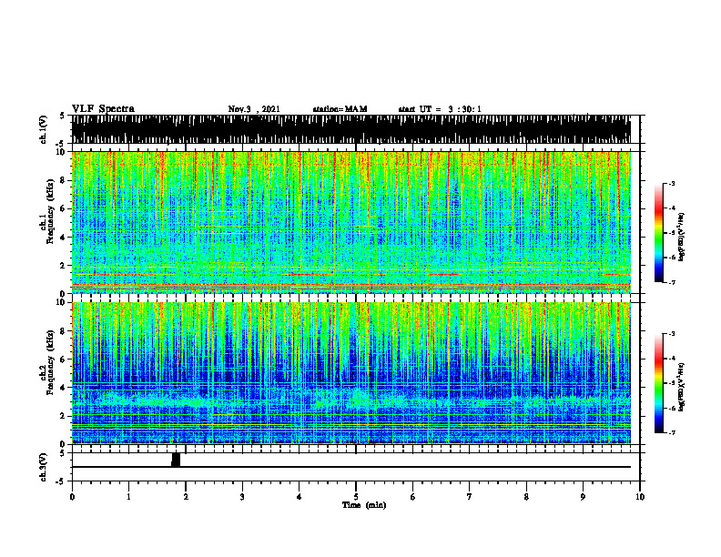721x557 pixels.
Task: Click time axis tick label "4"
Action: [299, 497]
